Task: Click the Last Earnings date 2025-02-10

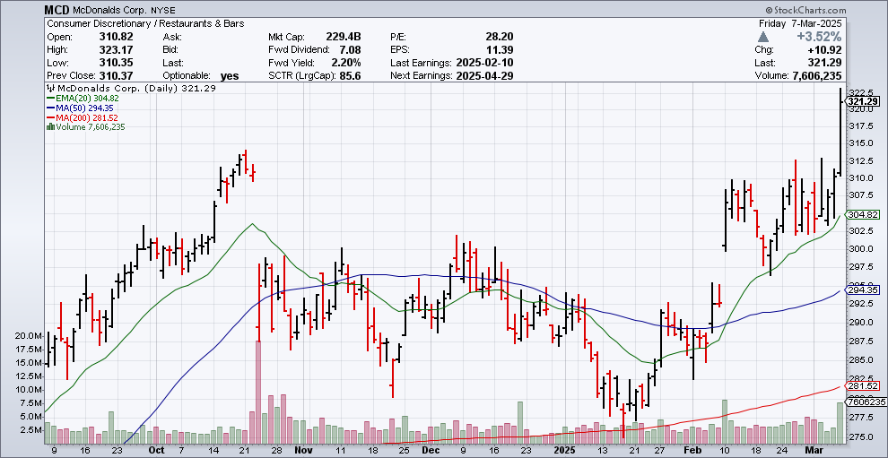Action: 484,63
